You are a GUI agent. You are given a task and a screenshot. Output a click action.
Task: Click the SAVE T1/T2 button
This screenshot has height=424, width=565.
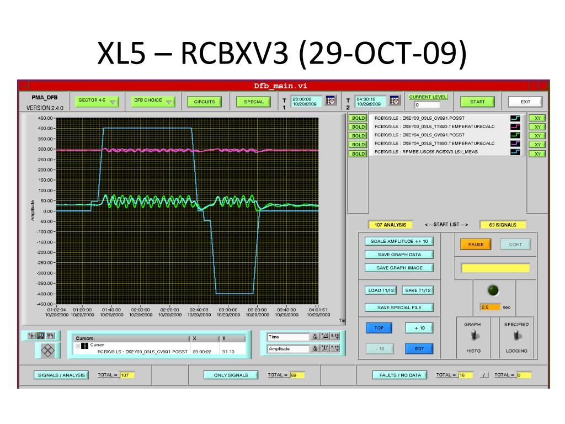coord(418,290)
